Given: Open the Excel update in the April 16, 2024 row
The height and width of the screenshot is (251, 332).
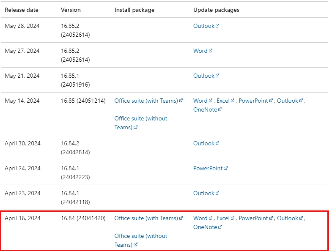Looking at the screenshot, I should click(x=225, y=218).
